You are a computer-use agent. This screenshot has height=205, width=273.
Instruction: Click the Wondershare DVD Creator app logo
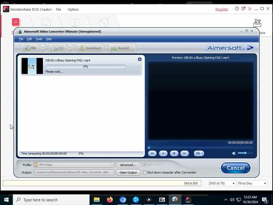coord(6,9)
